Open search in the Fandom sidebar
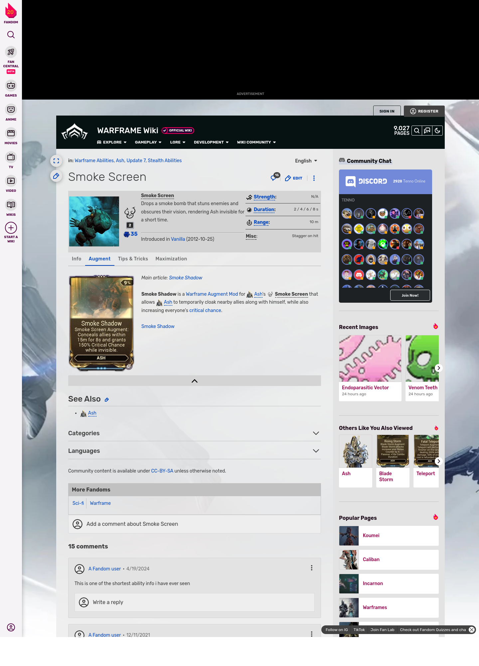 tap(11, 35)
